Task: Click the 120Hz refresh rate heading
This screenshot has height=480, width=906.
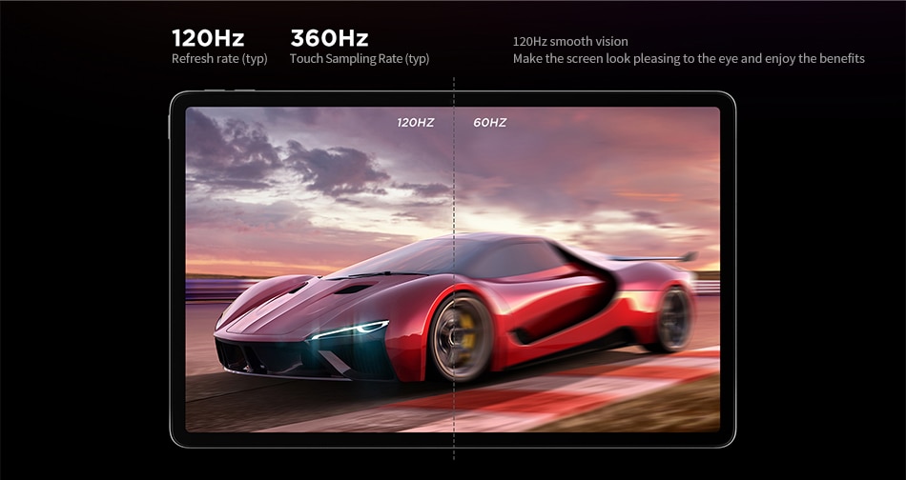Action: [x=208, y=38]
